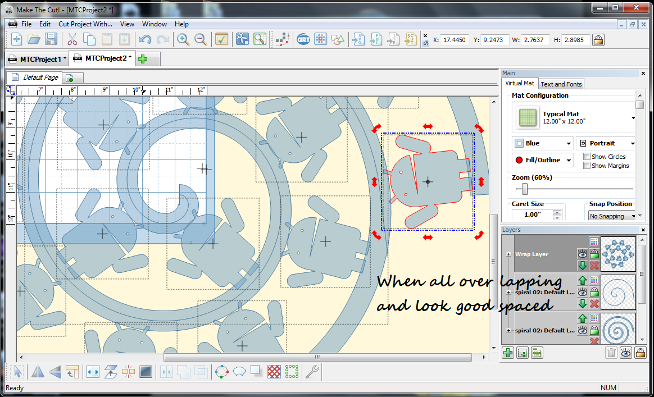Switch to the Text and Fonts tab
The height and width of the screenshot is (397, 654).
(x=561, y=84)
